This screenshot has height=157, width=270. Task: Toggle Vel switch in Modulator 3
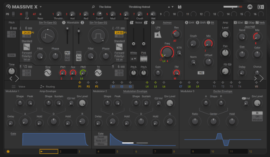tap(244, 98)
